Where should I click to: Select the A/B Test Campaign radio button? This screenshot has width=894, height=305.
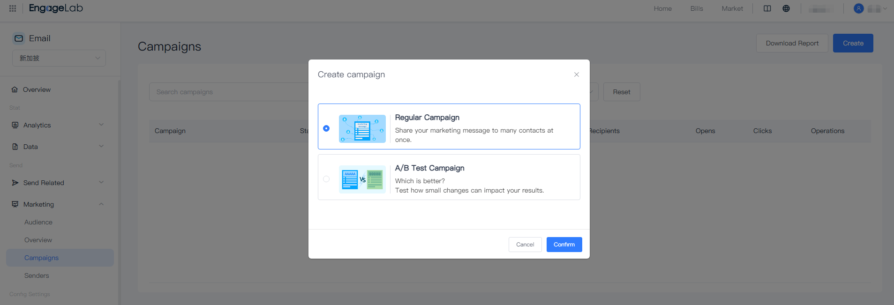coord(326,179)
